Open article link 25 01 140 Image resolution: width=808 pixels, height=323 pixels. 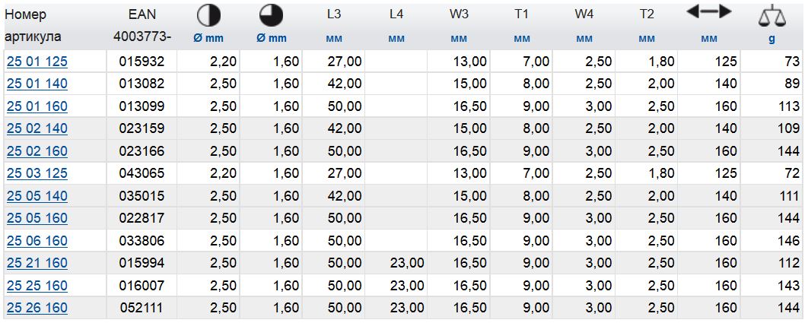(x=37, y=84)
